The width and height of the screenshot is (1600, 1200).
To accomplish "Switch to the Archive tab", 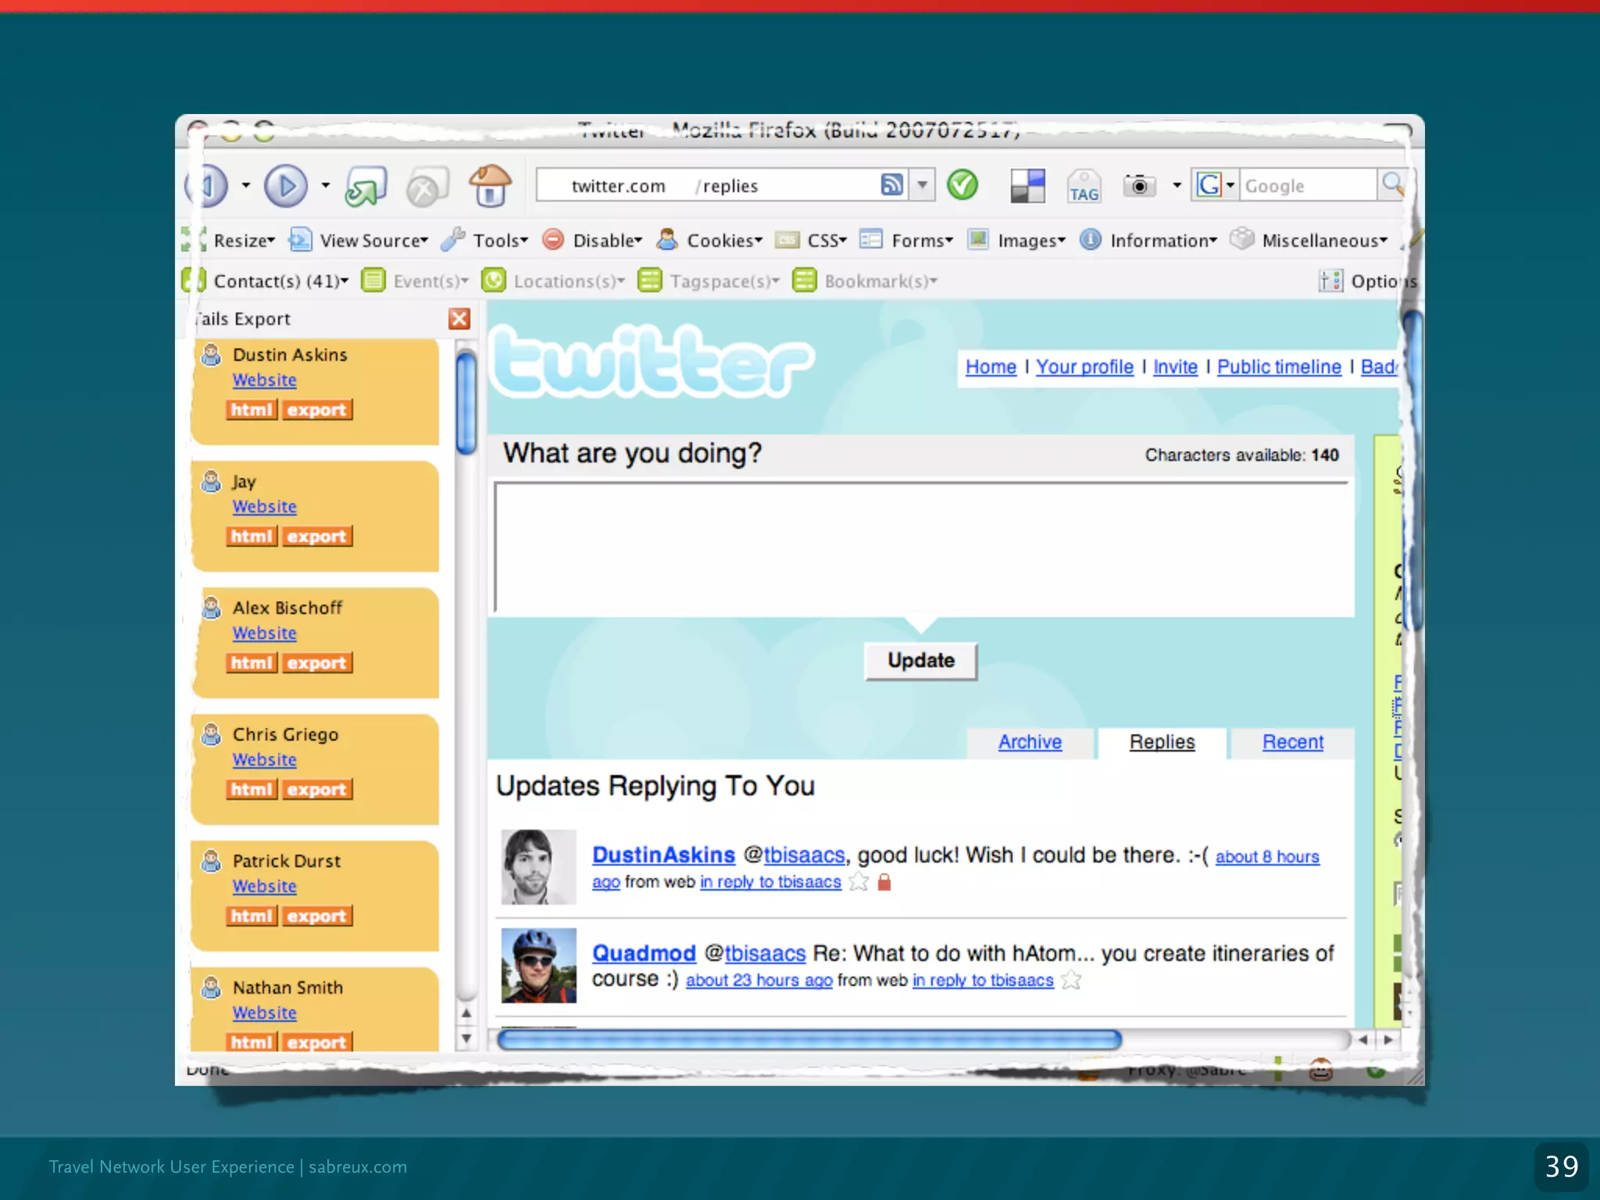I will (x=1030, y=742).
